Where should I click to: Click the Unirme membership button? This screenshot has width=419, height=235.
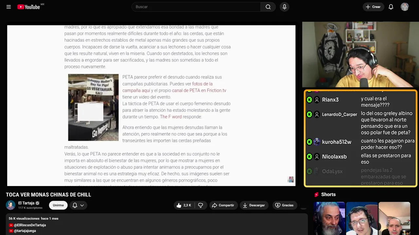(x=58, y=205)
